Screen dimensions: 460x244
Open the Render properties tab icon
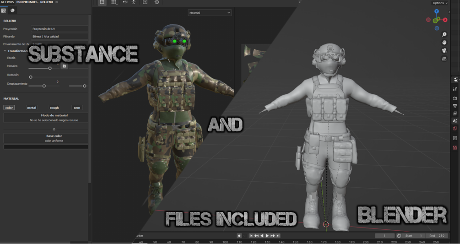[x=455, y=98]
